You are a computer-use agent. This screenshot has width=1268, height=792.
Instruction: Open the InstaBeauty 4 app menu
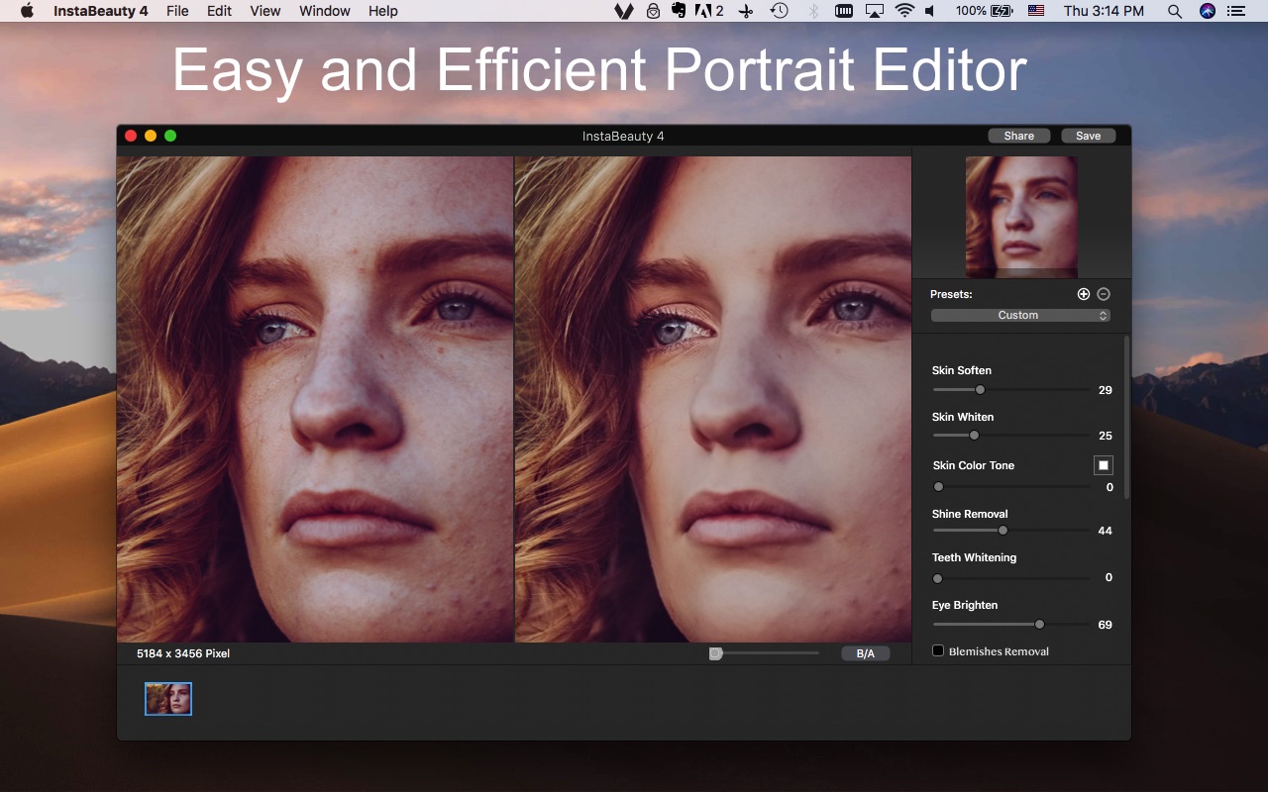click(100, 11)
